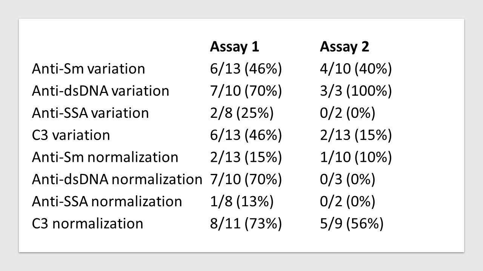
Task: Click the 1/8 (13%) value
Action: 241,201
